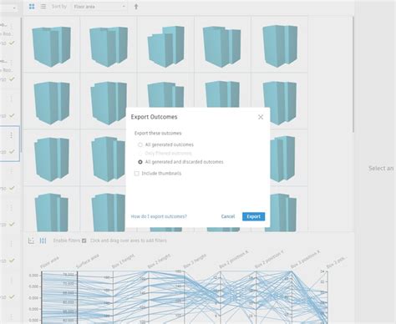396x324 pixels.
Task: Reverse sort order with the arrow icon
Action: 136,7
